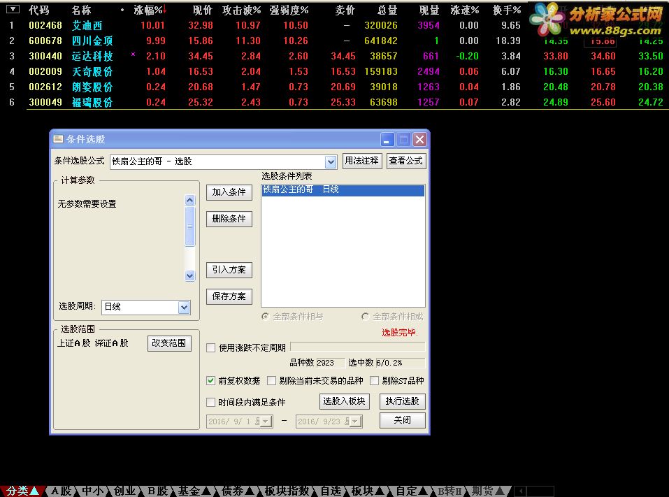Click 用法注释 button
Image resolution: width=669 pixels, height=497 pixels.
362,161
